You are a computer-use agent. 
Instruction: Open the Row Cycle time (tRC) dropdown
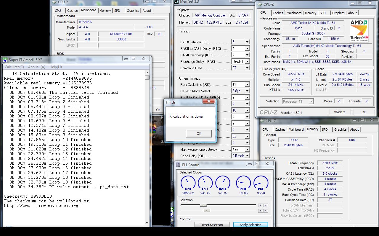[247, 85]
